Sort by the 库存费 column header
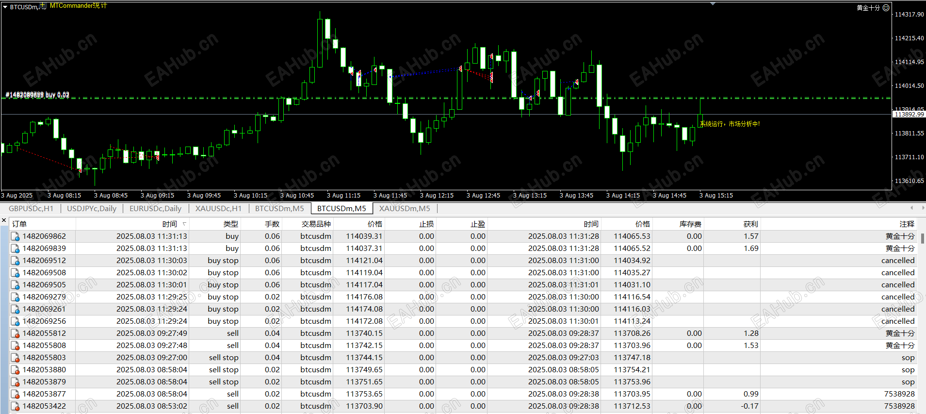This screenshot has height=414, width=926. point(678,224)
